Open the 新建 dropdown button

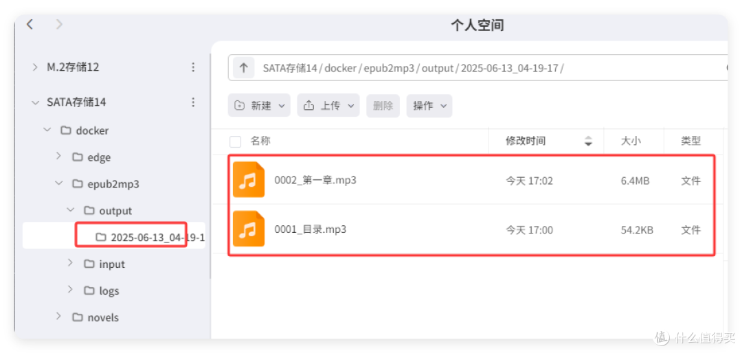[x=259, y=106]
